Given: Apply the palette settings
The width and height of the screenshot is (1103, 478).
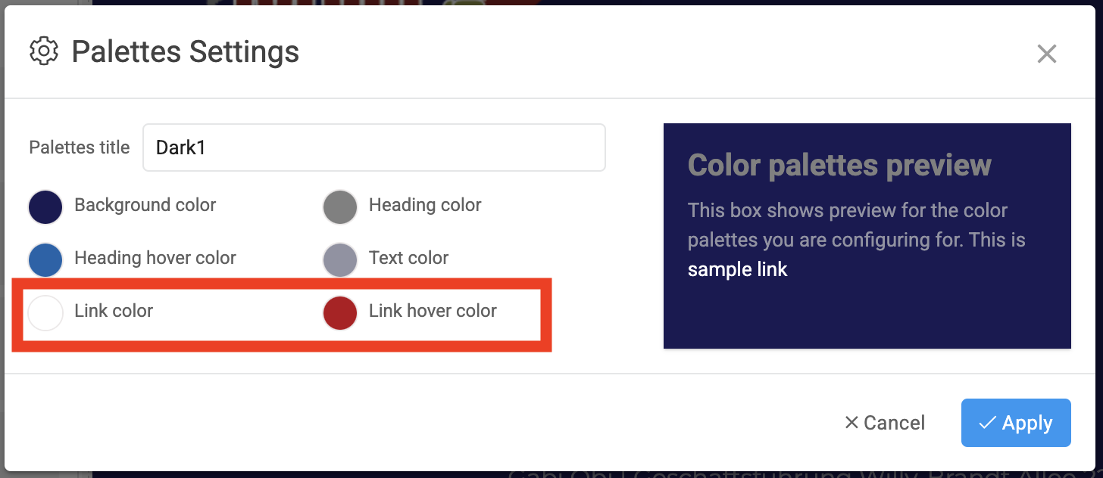Looking at the screenshot, I should pyautogui.click(x=1016, y=423).
